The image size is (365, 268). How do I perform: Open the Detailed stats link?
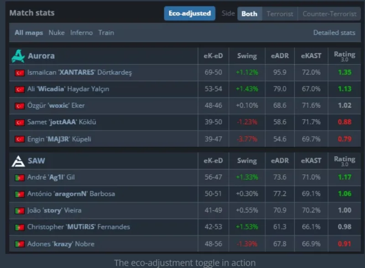click(334, 33)
